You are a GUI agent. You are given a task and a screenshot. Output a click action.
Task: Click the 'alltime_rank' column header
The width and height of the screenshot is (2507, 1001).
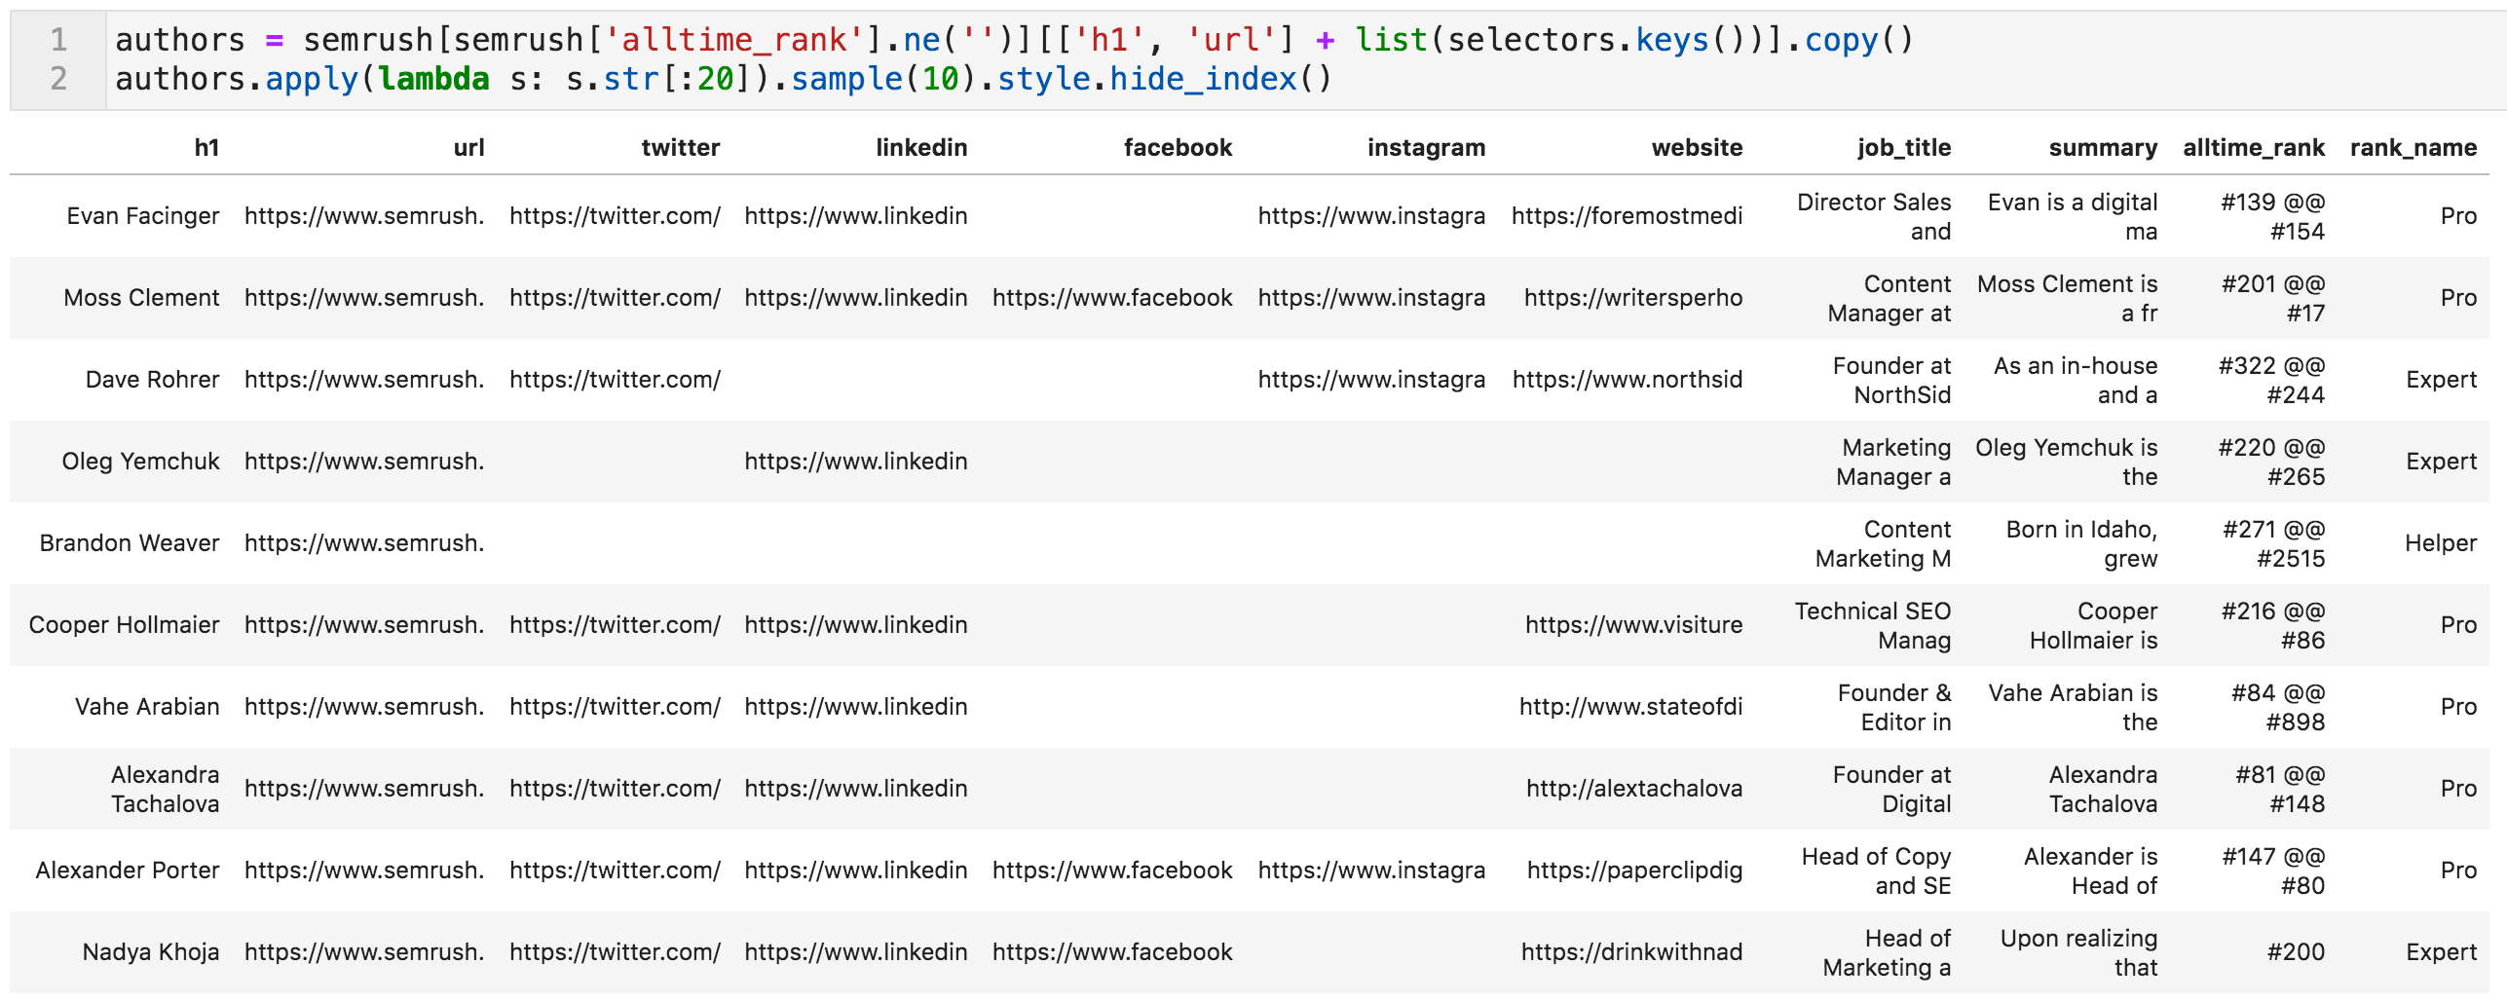[2253, 148]
